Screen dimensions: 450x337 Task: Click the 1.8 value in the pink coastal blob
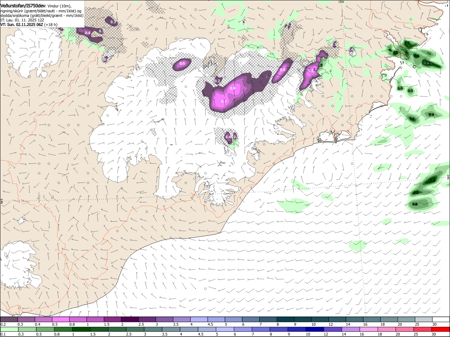(x=311, y=70)
